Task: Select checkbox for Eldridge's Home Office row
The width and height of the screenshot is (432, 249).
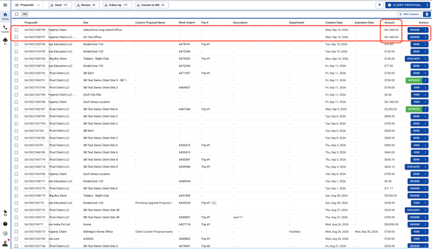Action: (x=16, y=232)
